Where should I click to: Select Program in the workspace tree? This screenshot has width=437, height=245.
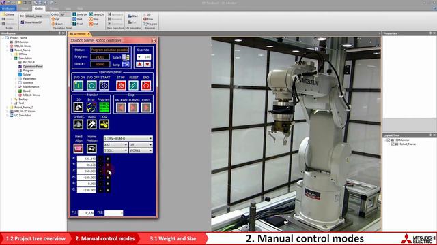pos(28,71)
